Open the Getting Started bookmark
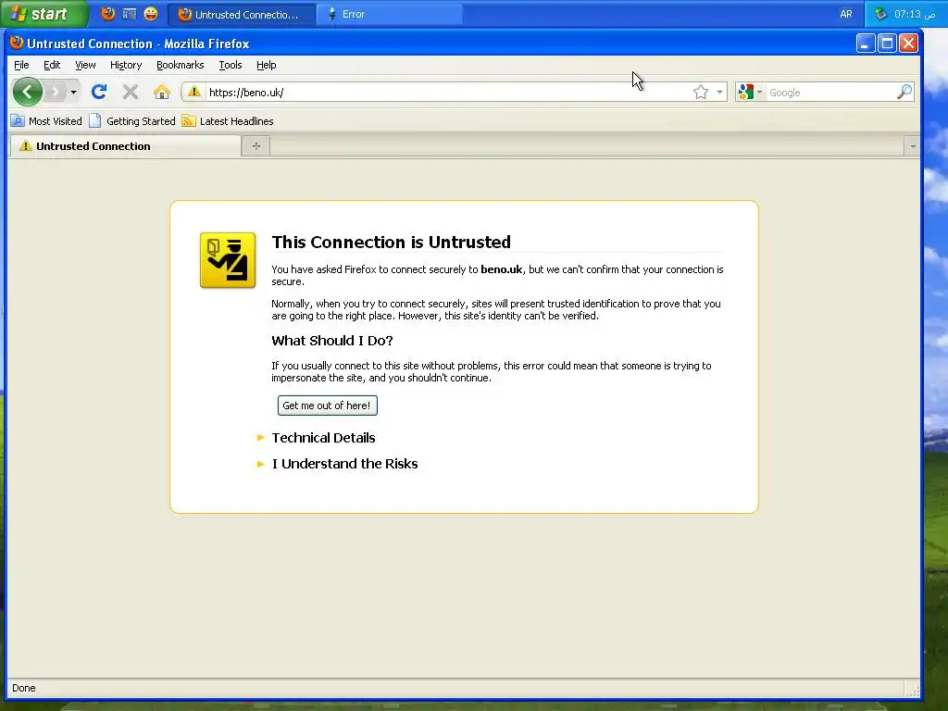 pos(132,121)
